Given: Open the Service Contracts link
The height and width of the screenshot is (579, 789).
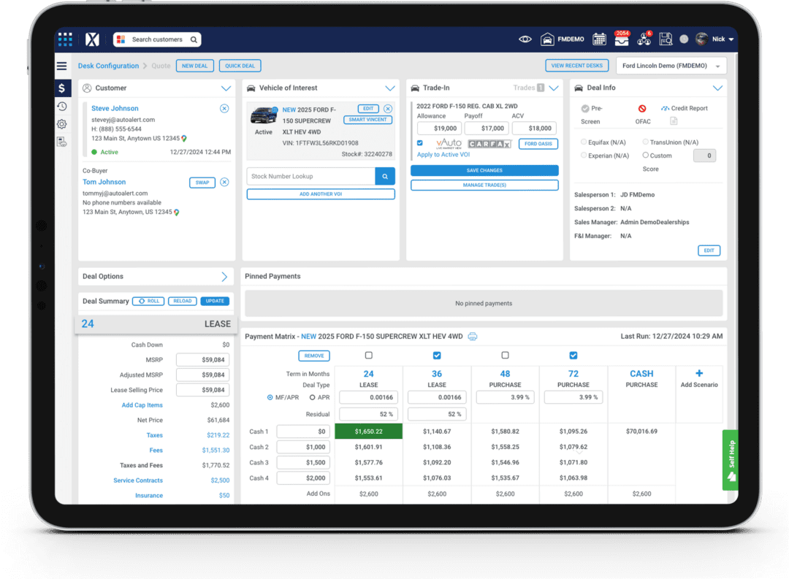Looking at the screenshot, I should pyautogui.click(x=137, y=480).
